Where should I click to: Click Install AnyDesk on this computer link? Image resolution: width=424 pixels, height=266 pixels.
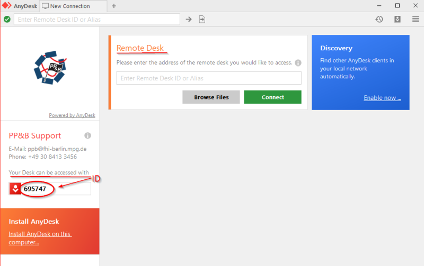tap(40, 238)
